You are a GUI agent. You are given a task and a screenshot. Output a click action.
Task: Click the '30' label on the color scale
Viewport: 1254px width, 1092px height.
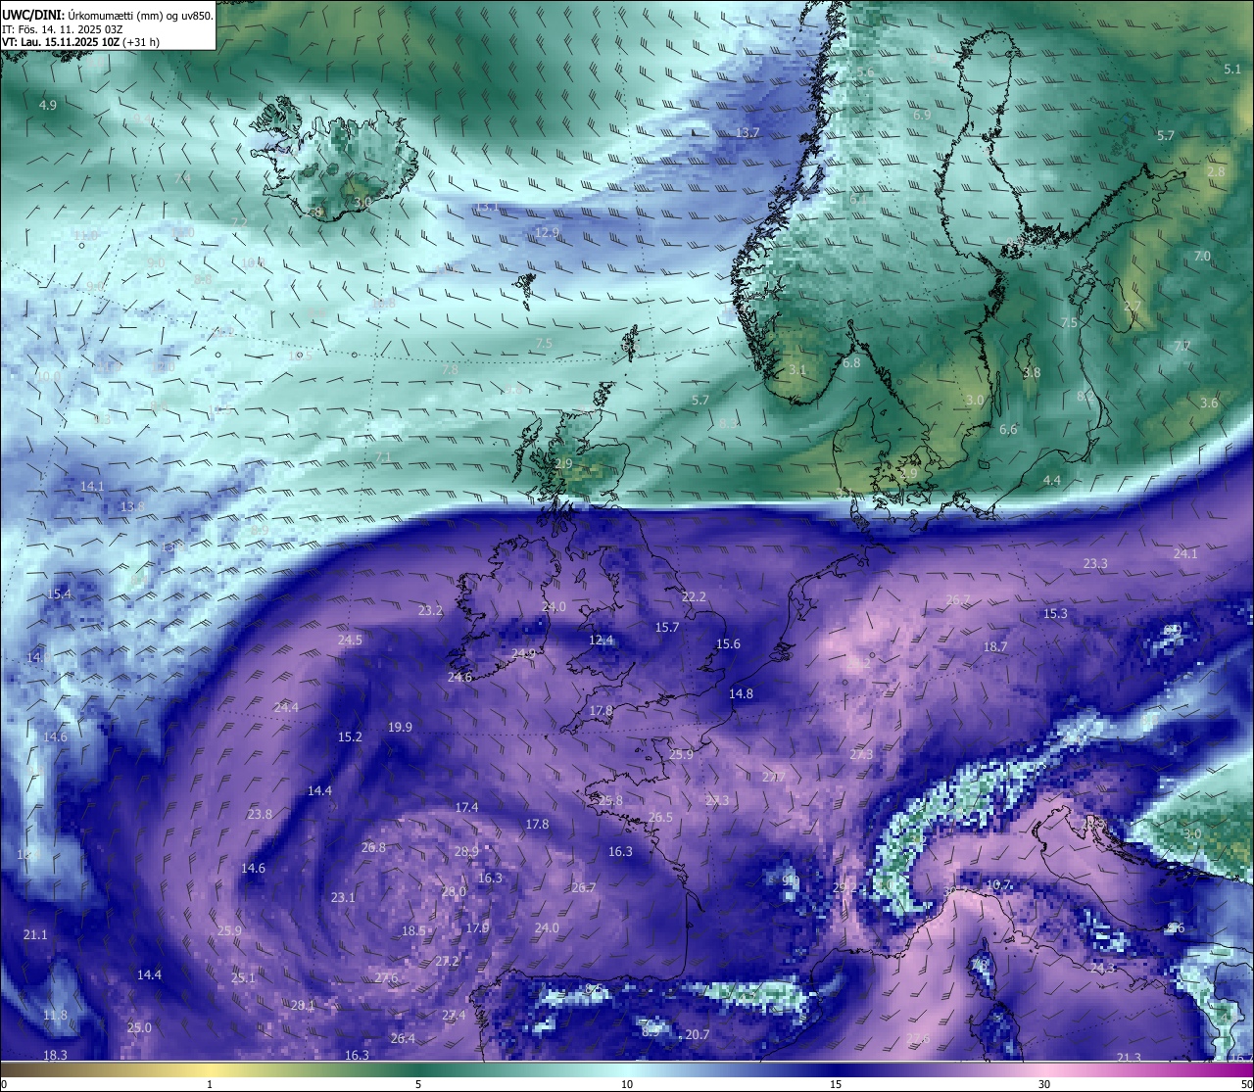coord(1044,1084)
